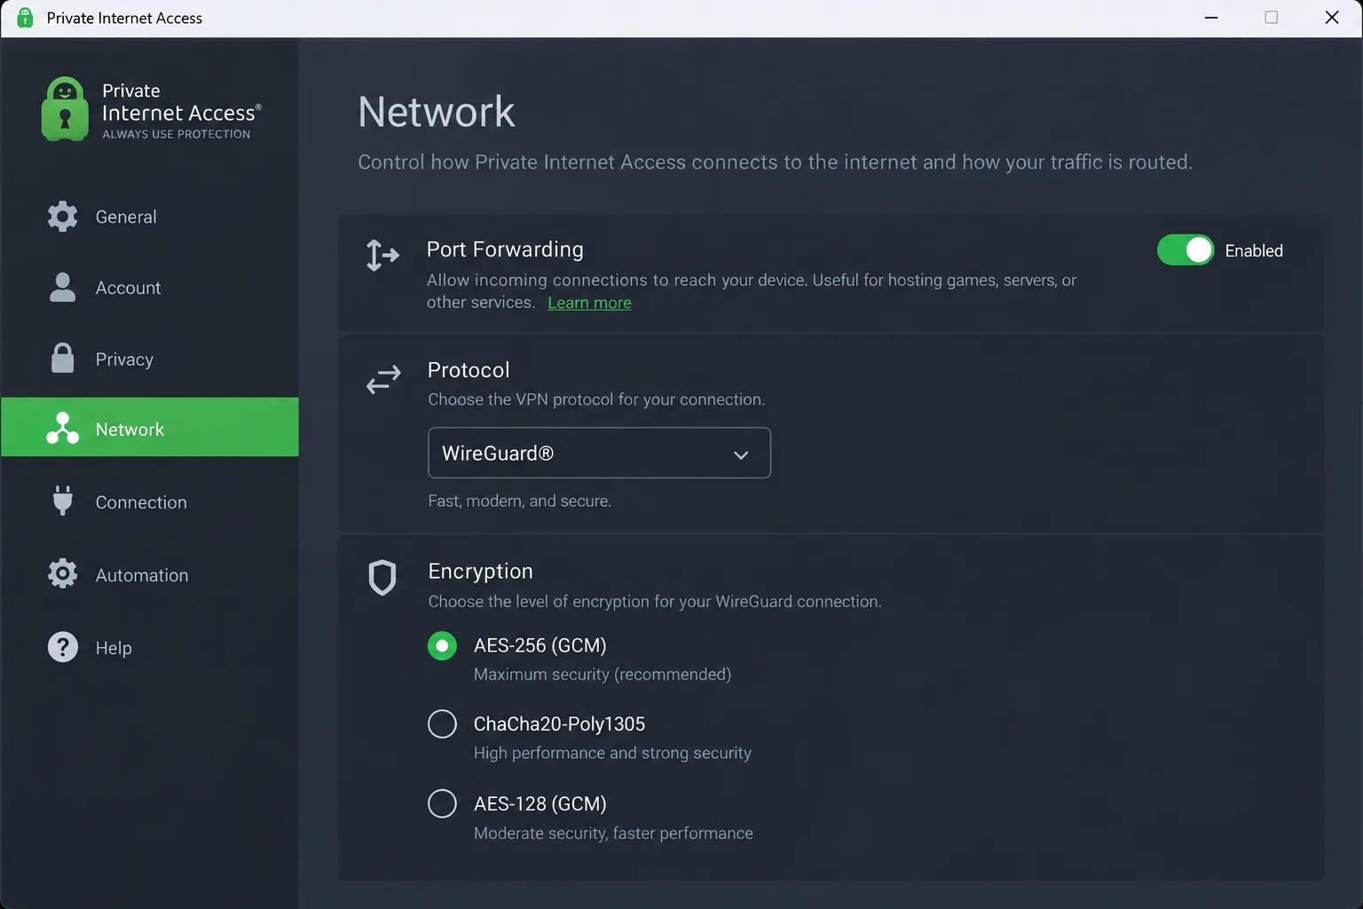Click the Help question mark icon
Image resolution: width=1363 pixels, height=909 pixels.
[62, 647]
